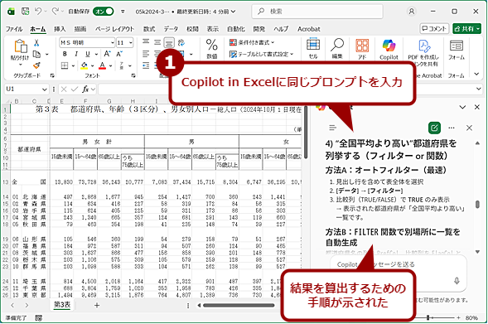Click the Share (共有) button
The image size is (488, 324).
tap(466, 29)
